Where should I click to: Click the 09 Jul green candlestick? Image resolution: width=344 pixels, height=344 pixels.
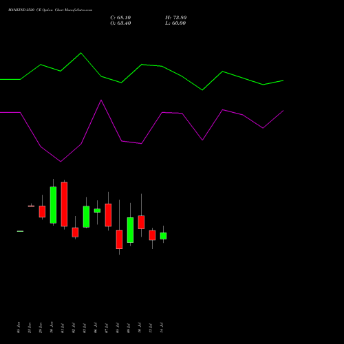(130, 230)
